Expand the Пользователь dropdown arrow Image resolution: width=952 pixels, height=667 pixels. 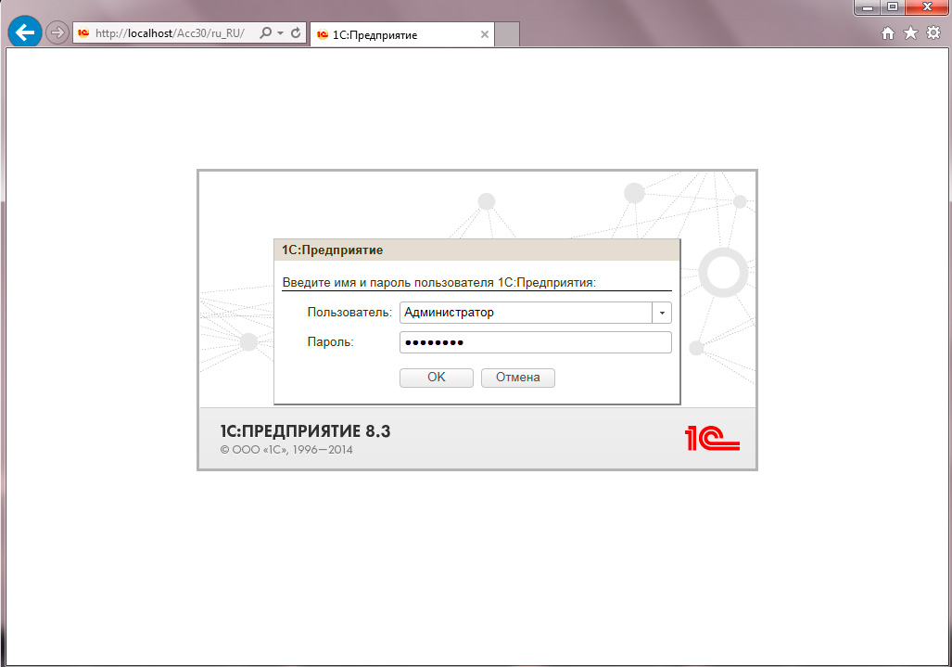coord(662,314)
